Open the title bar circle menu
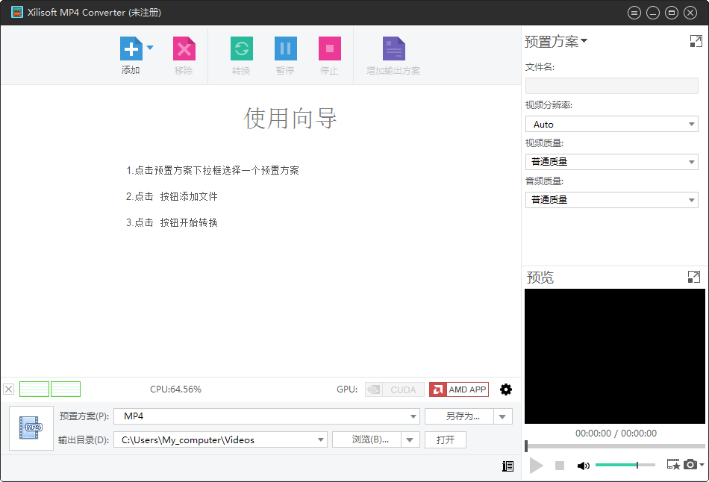Viewport: 709px width, 482px height. [x=634, y=12]
